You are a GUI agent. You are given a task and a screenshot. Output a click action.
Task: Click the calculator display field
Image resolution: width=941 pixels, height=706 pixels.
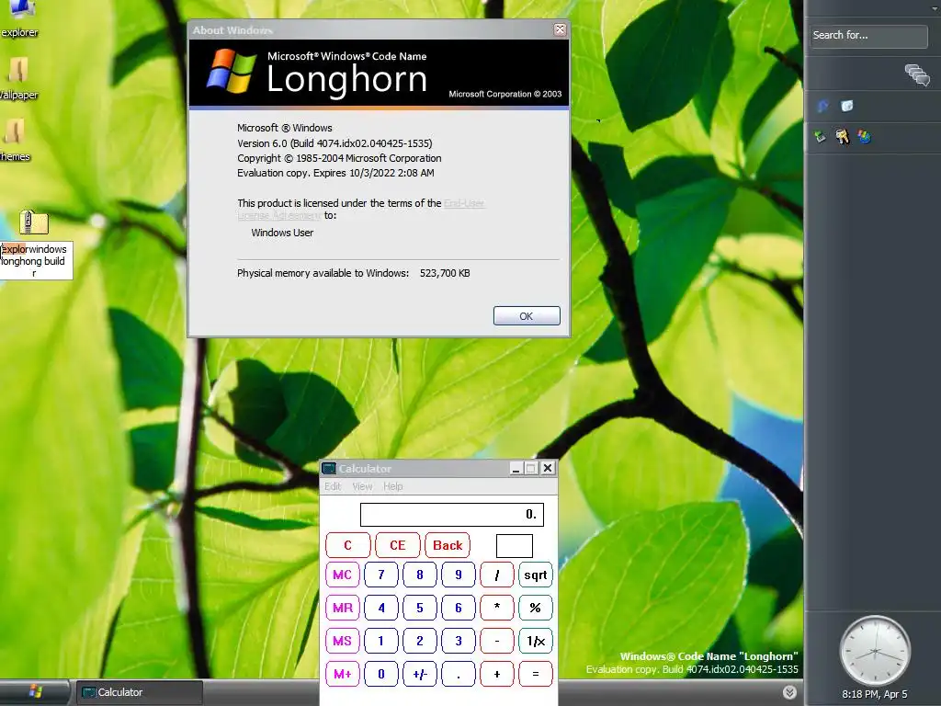(452, 515)
